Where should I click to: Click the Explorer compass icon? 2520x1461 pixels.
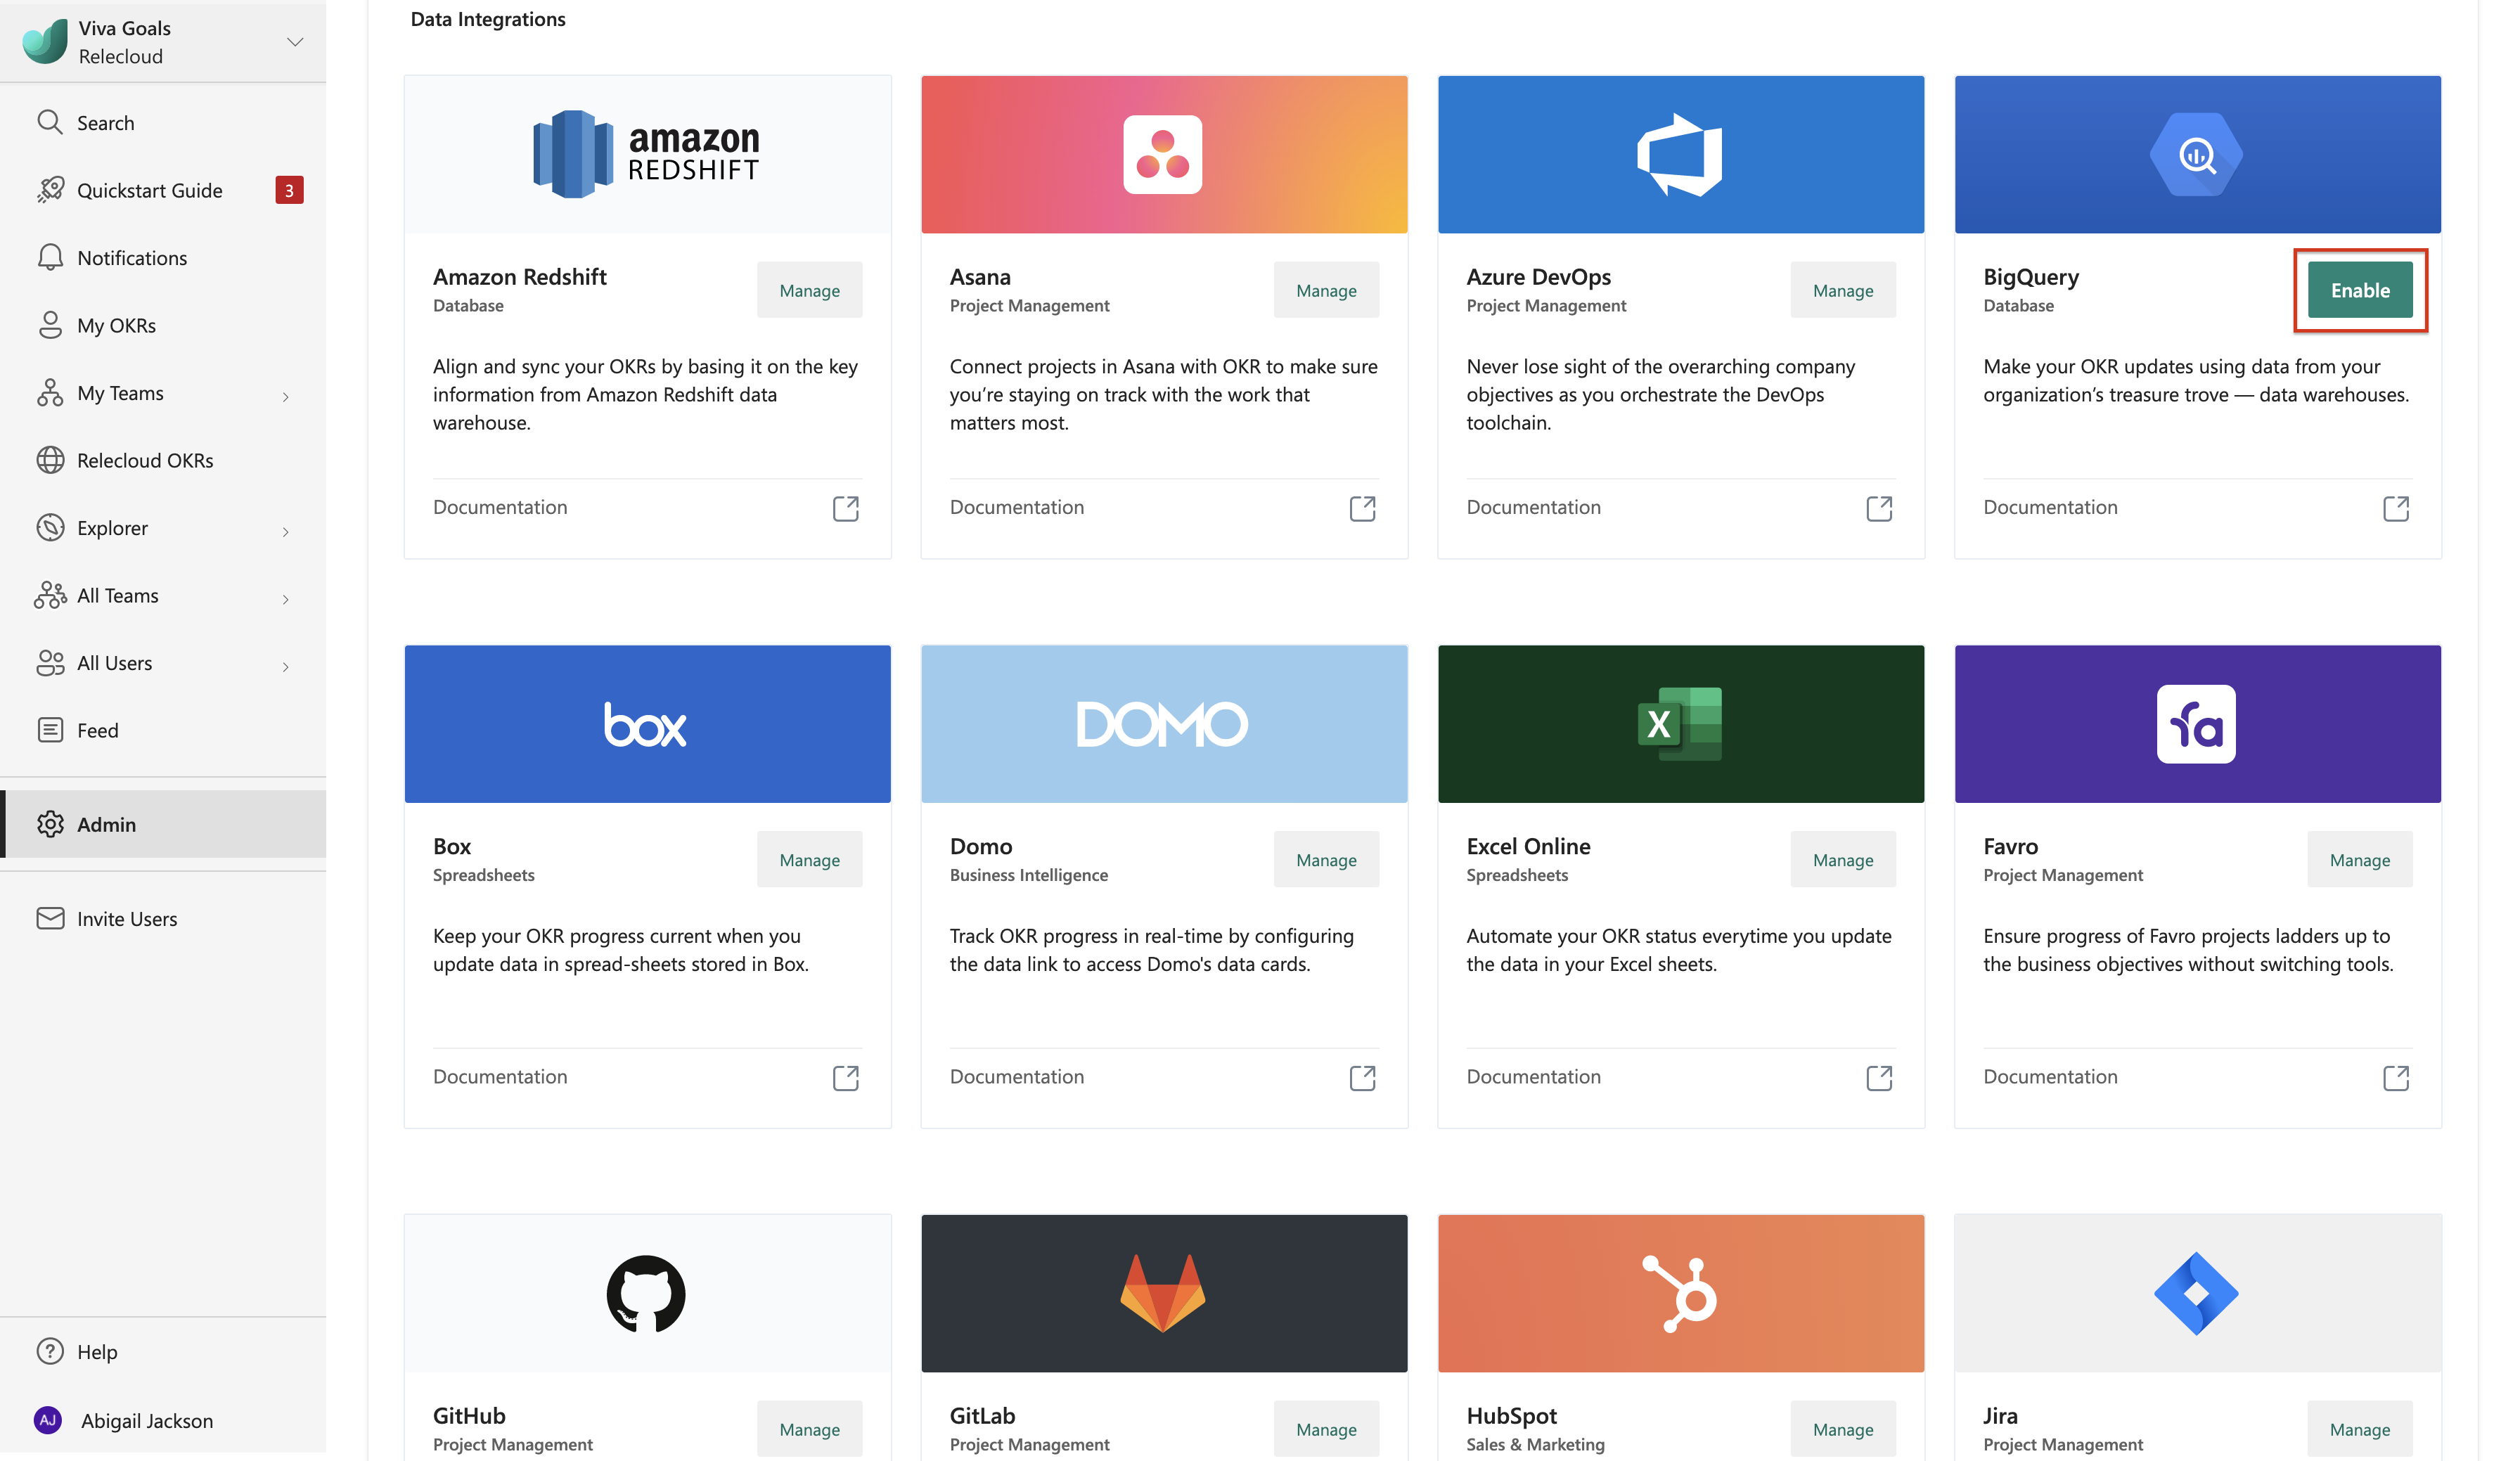[50, 527]
